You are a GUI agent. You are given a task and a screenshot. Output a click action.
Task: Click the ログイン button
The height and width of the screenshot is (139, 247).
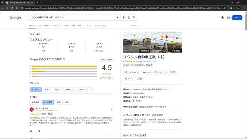(x=237, y=17)
